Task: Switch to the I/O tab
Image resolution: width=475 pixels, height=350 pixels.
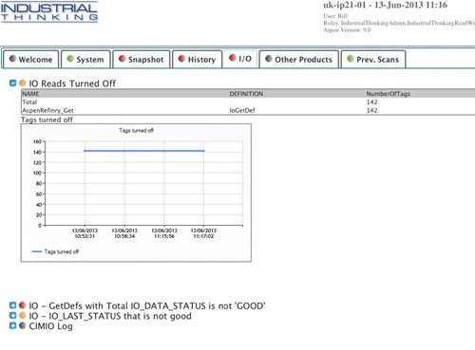Action: tap(240, 59)
